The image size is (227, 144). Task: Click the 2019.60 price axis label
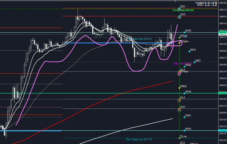click(x=223, y=113)
